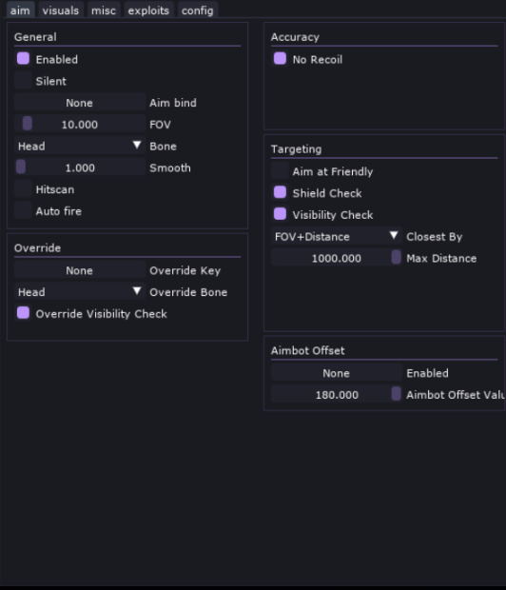Viewport: 506px width, 590px height.
Task: Go to the exploits tab
Action: [x=148, y=10]
